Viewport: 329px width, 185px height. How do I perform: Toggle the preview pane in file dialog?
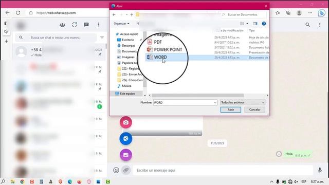pyautogui.click(x=255, y=24)
